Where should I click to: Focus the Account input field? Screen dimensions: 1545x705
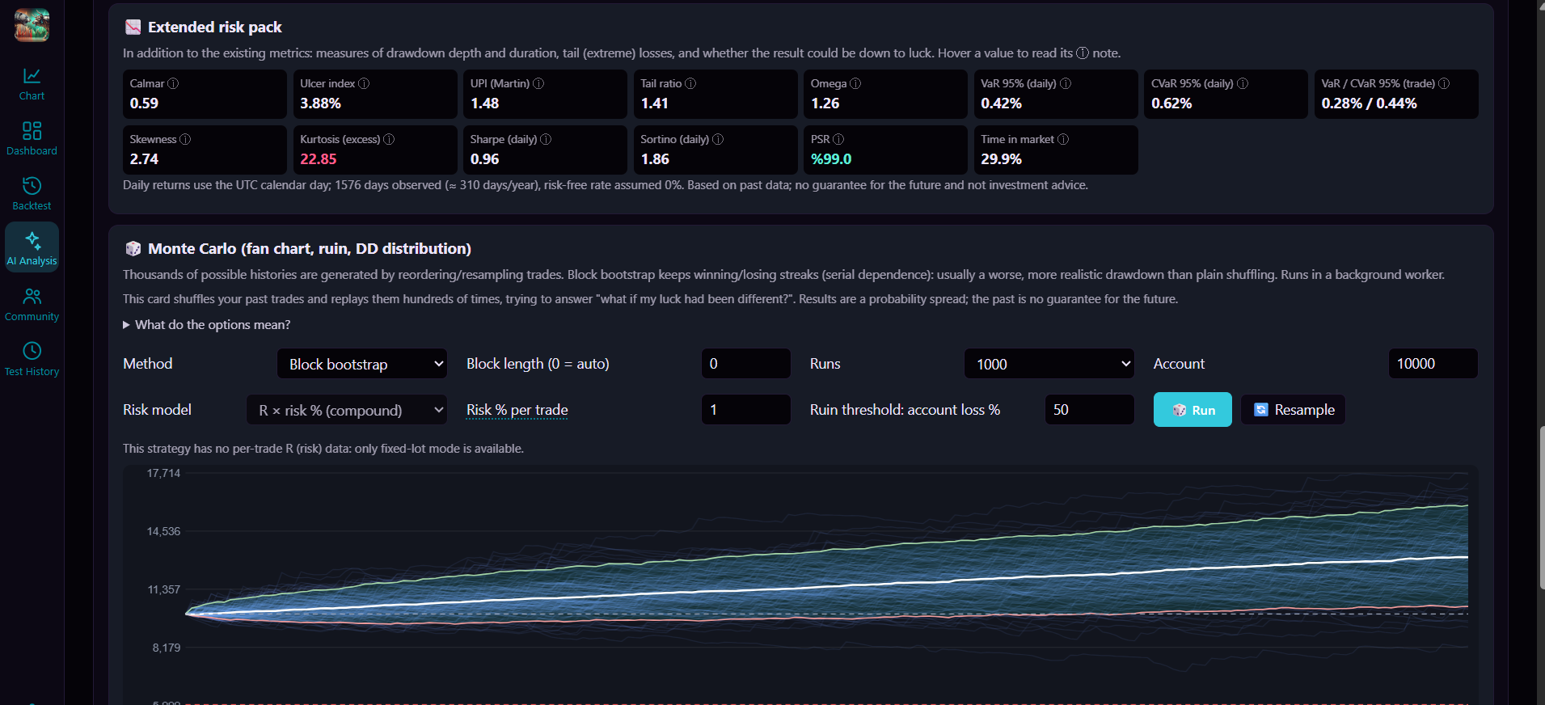1433,364
